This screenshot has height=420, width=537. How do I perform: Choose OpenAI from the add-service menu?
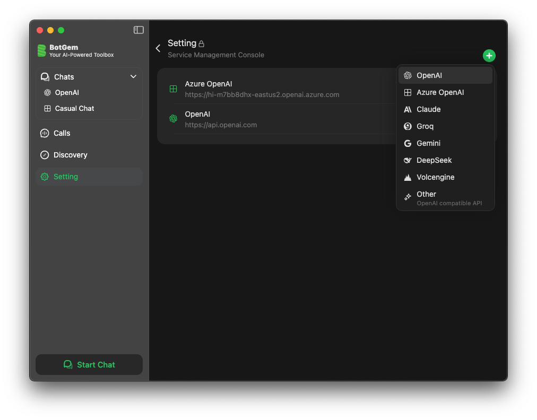click(445, 75)
